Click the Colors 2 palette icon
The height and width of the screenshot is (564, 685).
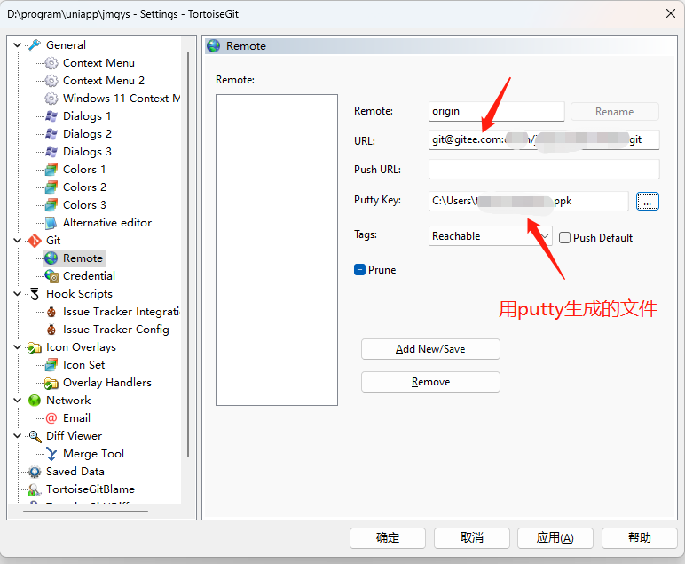(51, 187)
